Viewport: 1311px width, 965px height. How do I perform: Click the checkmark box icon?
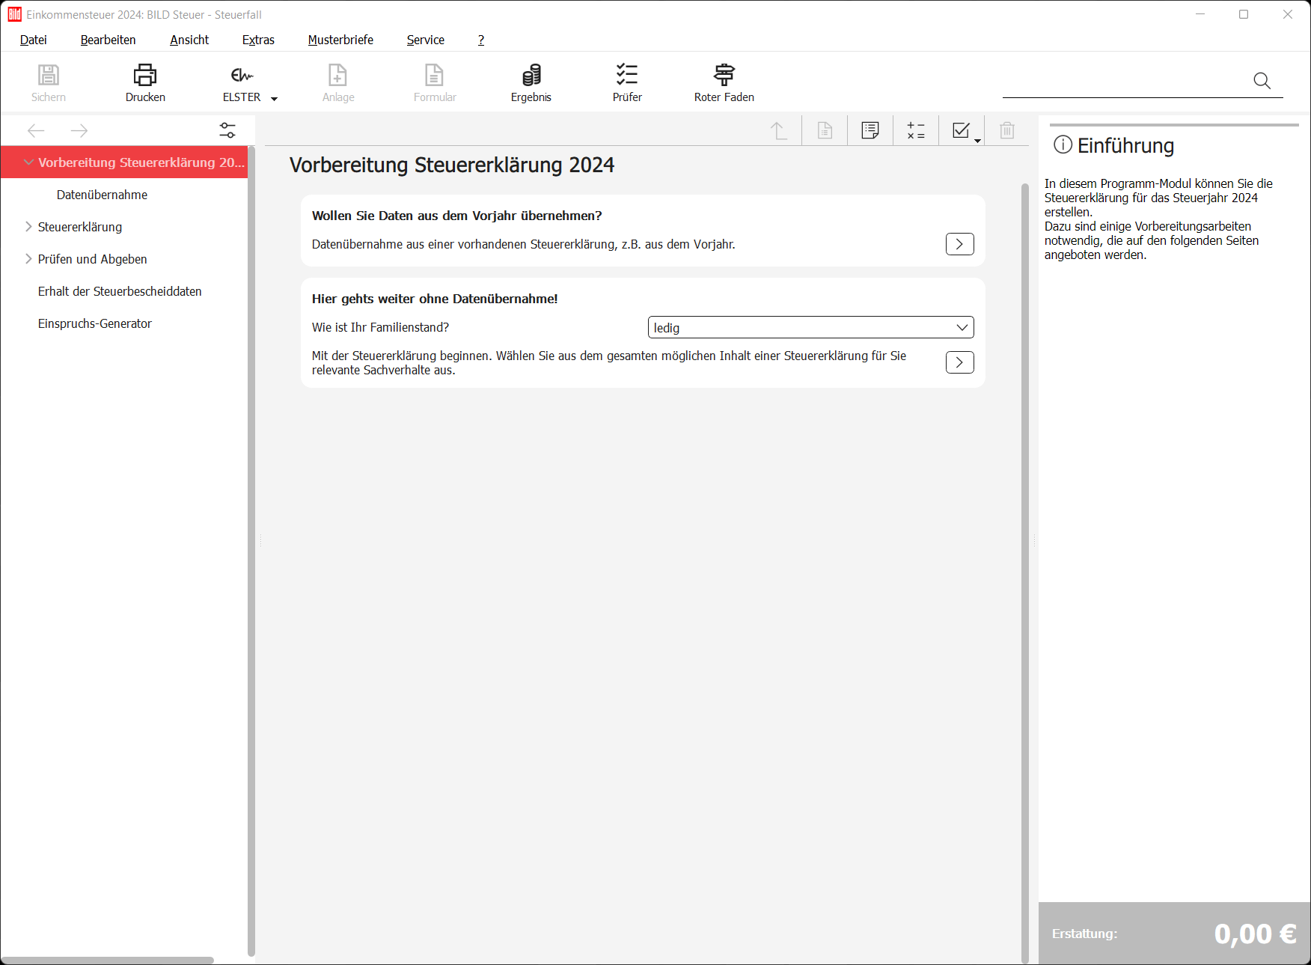click(961, 130)
